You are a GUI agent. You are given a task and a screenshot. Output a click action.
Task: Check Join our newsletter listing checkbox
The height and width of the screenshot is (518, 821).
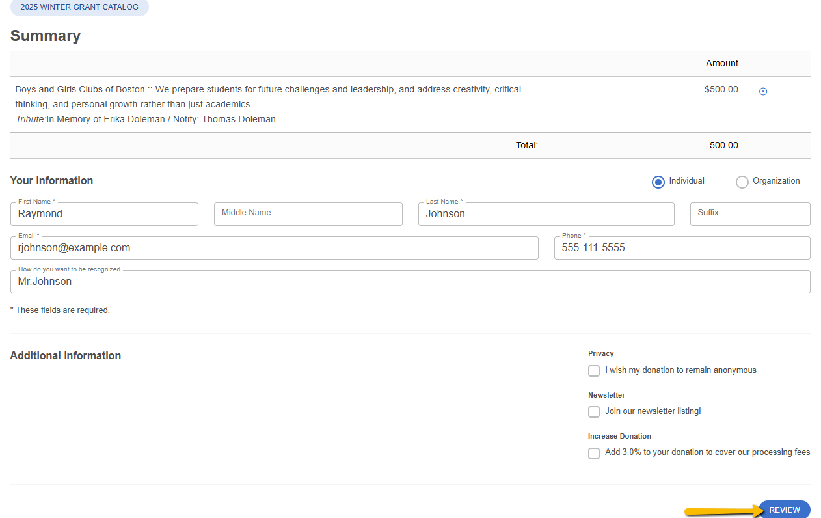pos(594,412)
